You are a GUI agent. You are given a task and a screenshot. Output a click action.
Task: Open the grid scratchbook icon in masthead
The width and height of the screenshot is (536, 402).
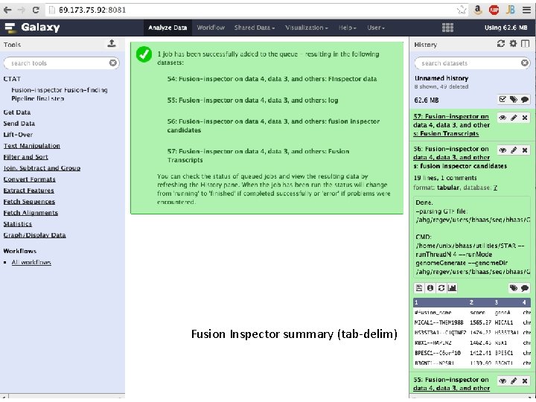click(447, 28)
